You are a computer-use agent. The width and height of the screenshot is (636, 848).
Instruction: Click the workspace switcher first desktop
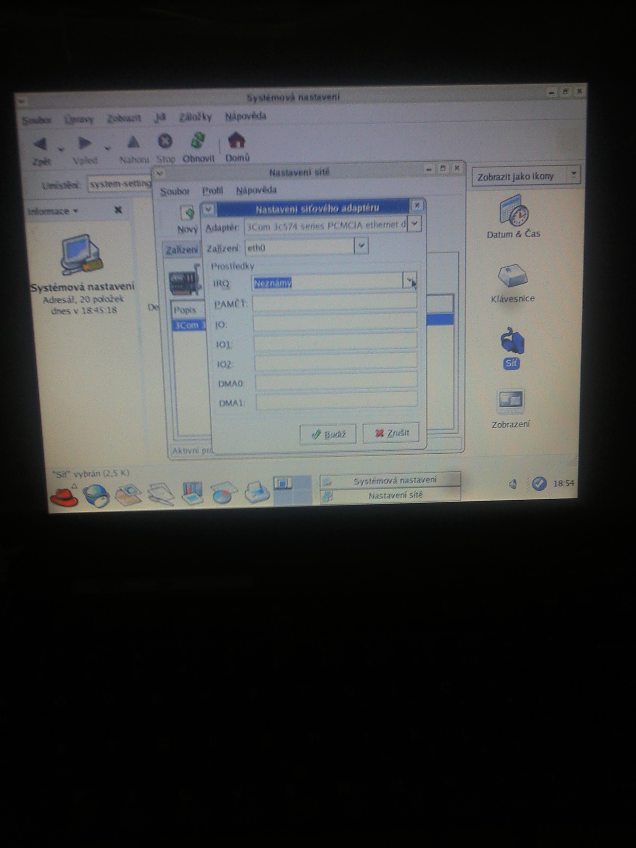pyautogui.click(x=283, y=483)
